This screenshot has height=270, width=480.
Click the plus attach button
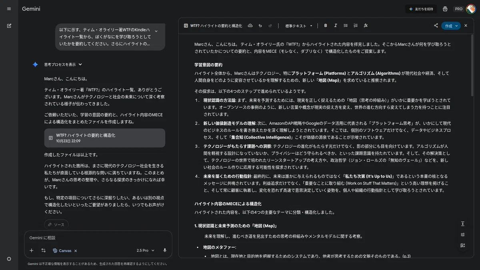click(x=32, y=250)
